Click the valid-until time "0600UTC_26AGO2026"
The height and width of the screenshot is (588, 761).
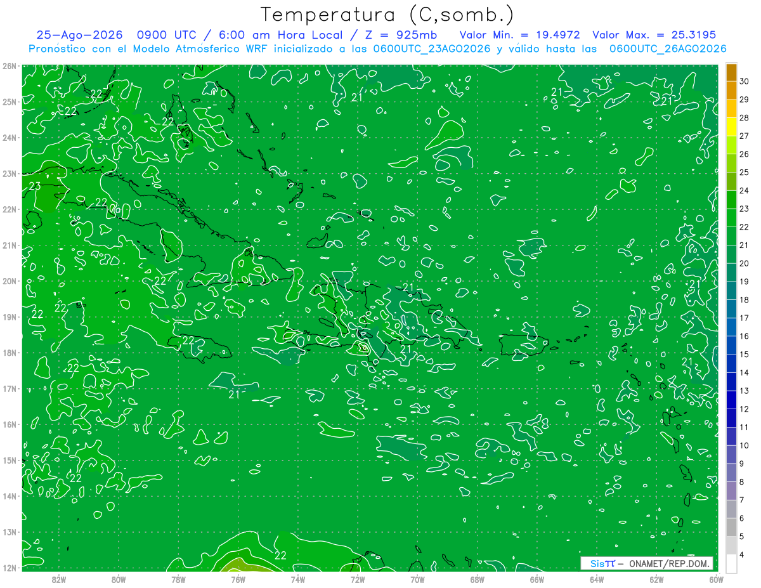pos(668,49)
